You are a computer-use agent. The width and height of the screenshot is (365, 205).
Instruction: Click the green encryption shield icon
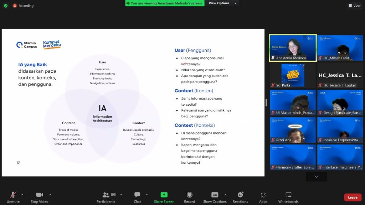[6, 6]
